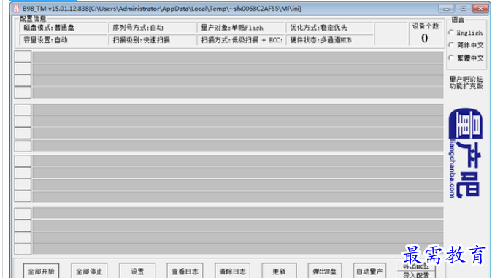Click the 容量设置:自动 field
Screen dimensions: 492x278
point(63,40)
